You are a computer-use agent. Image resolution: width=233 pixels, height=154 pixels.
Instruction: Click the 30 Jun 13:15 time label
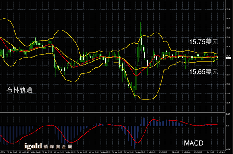coord(82,152)
